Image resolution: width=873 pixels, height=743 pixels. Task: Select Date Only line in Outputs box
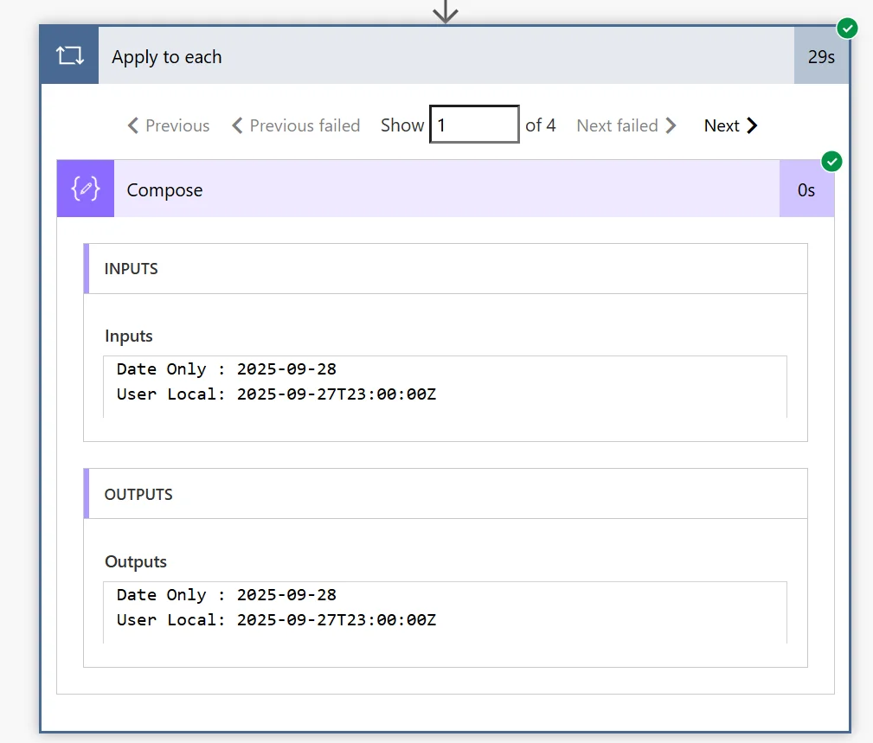tap(226, 594)
